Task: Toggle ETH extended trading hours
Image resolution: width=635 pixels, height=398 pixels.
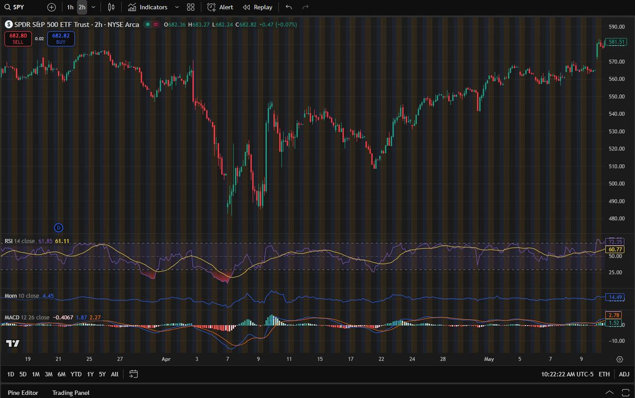Action: [x=604, y=374]
